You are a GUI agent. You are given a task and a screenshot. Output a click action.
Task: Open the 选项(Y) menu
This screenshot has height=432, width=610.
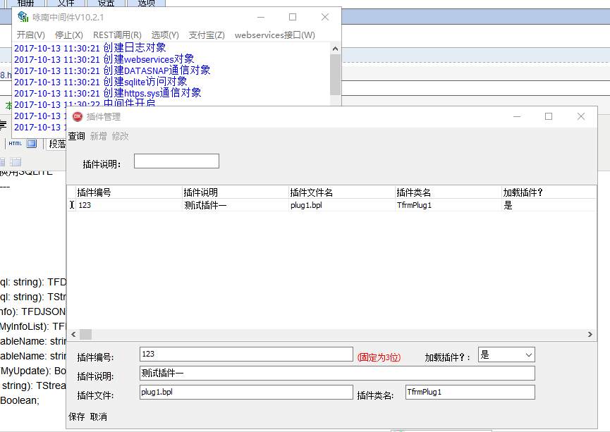point(165,35)
